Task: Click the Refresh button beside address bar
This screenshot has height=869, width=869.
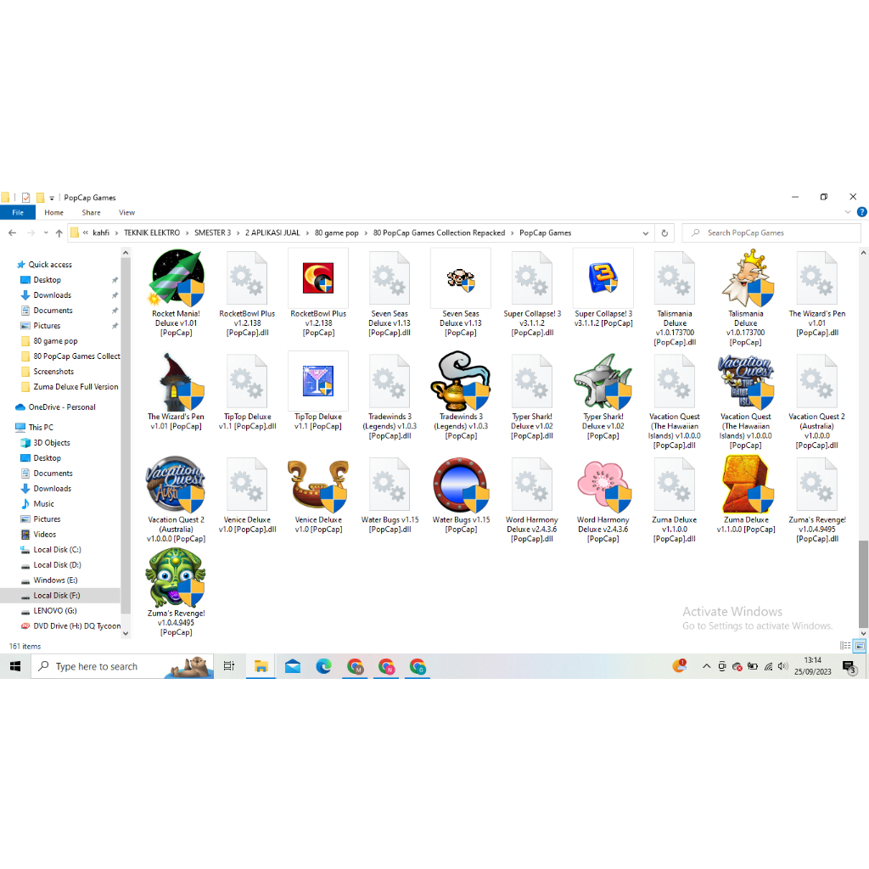Action: tap(665, 233)
